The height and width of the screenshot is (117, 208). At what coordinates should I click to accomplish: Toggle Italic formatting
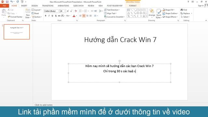(49, 16)
